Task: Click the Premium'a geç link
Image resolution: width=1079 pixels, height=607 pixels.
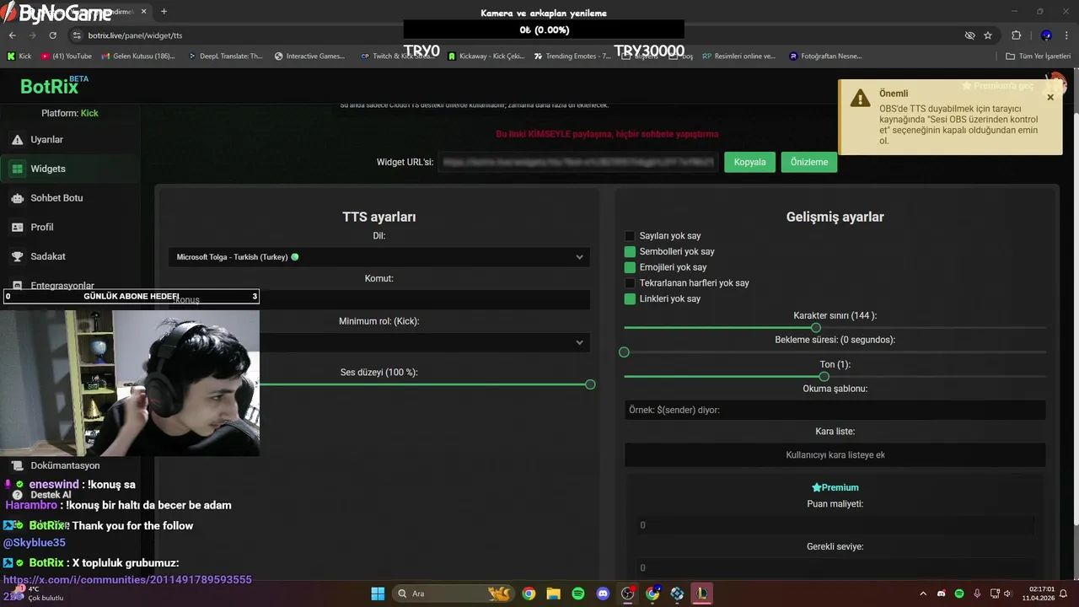Action: 997,86
